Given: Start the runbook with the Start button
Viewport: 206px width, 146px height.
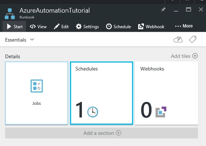Looking at the screenshot, I should pyautogui.click(x=14, y=26).
